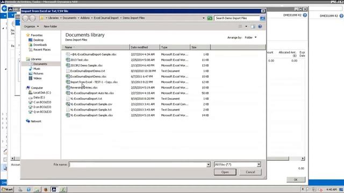This screenshot has height=193, width=344.
Task: Open Q on BCOLE33 network drive
Action: pyautogui.click(x=42, y=112)
